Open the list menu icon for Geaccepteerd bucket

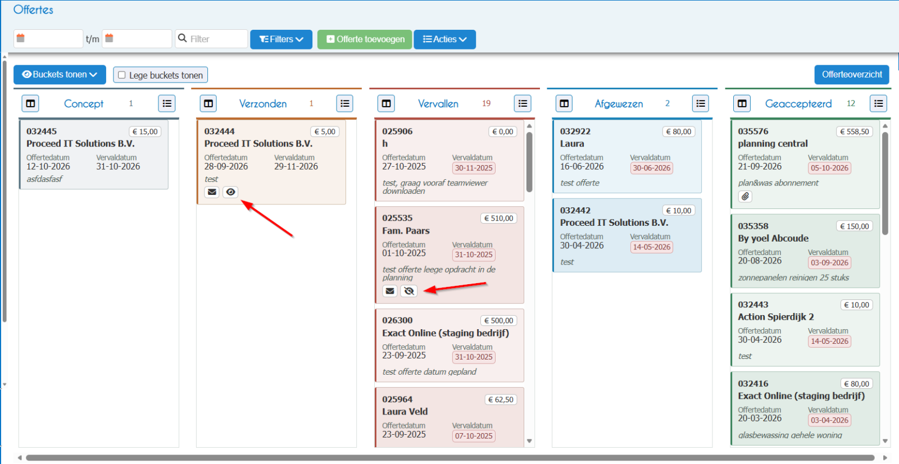click(x=879, y=103)
